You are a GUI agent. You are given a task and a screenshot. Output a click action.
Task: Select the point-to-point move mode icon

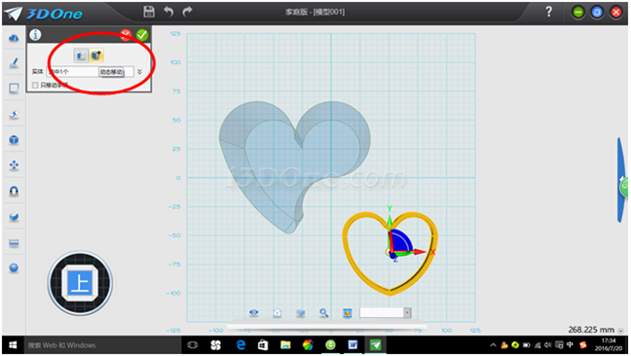81,55
